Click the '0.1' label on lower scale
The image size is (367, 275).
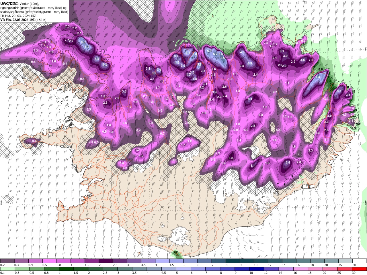coord(2,273)
